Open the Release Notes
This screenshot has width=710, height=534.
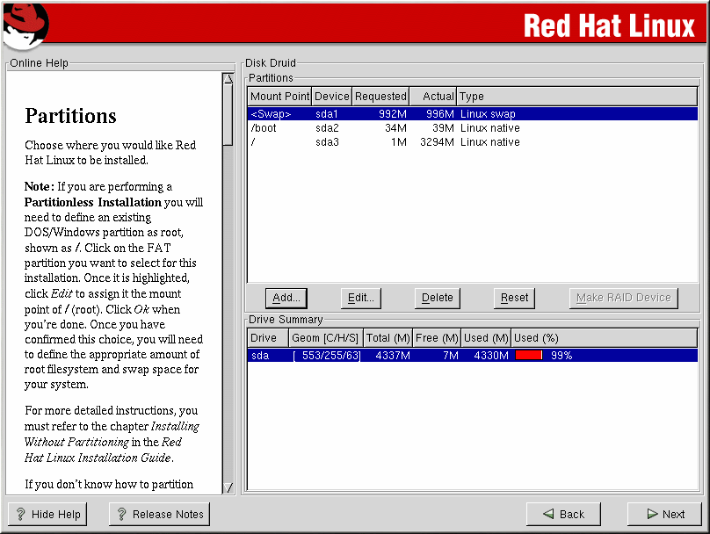tap(159, 515)
